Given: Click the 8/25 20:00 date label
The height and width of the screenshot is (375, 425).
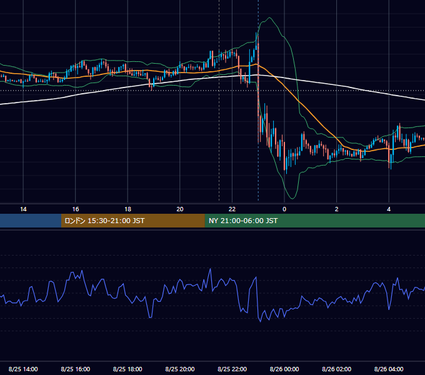Looking at the screenshot, I should coord(180,369).
